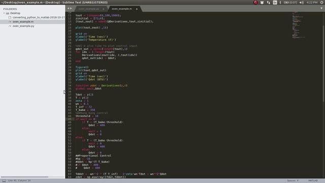Click the FOLDERS sidebar heading
325x183 pixels.
[10, 9]
